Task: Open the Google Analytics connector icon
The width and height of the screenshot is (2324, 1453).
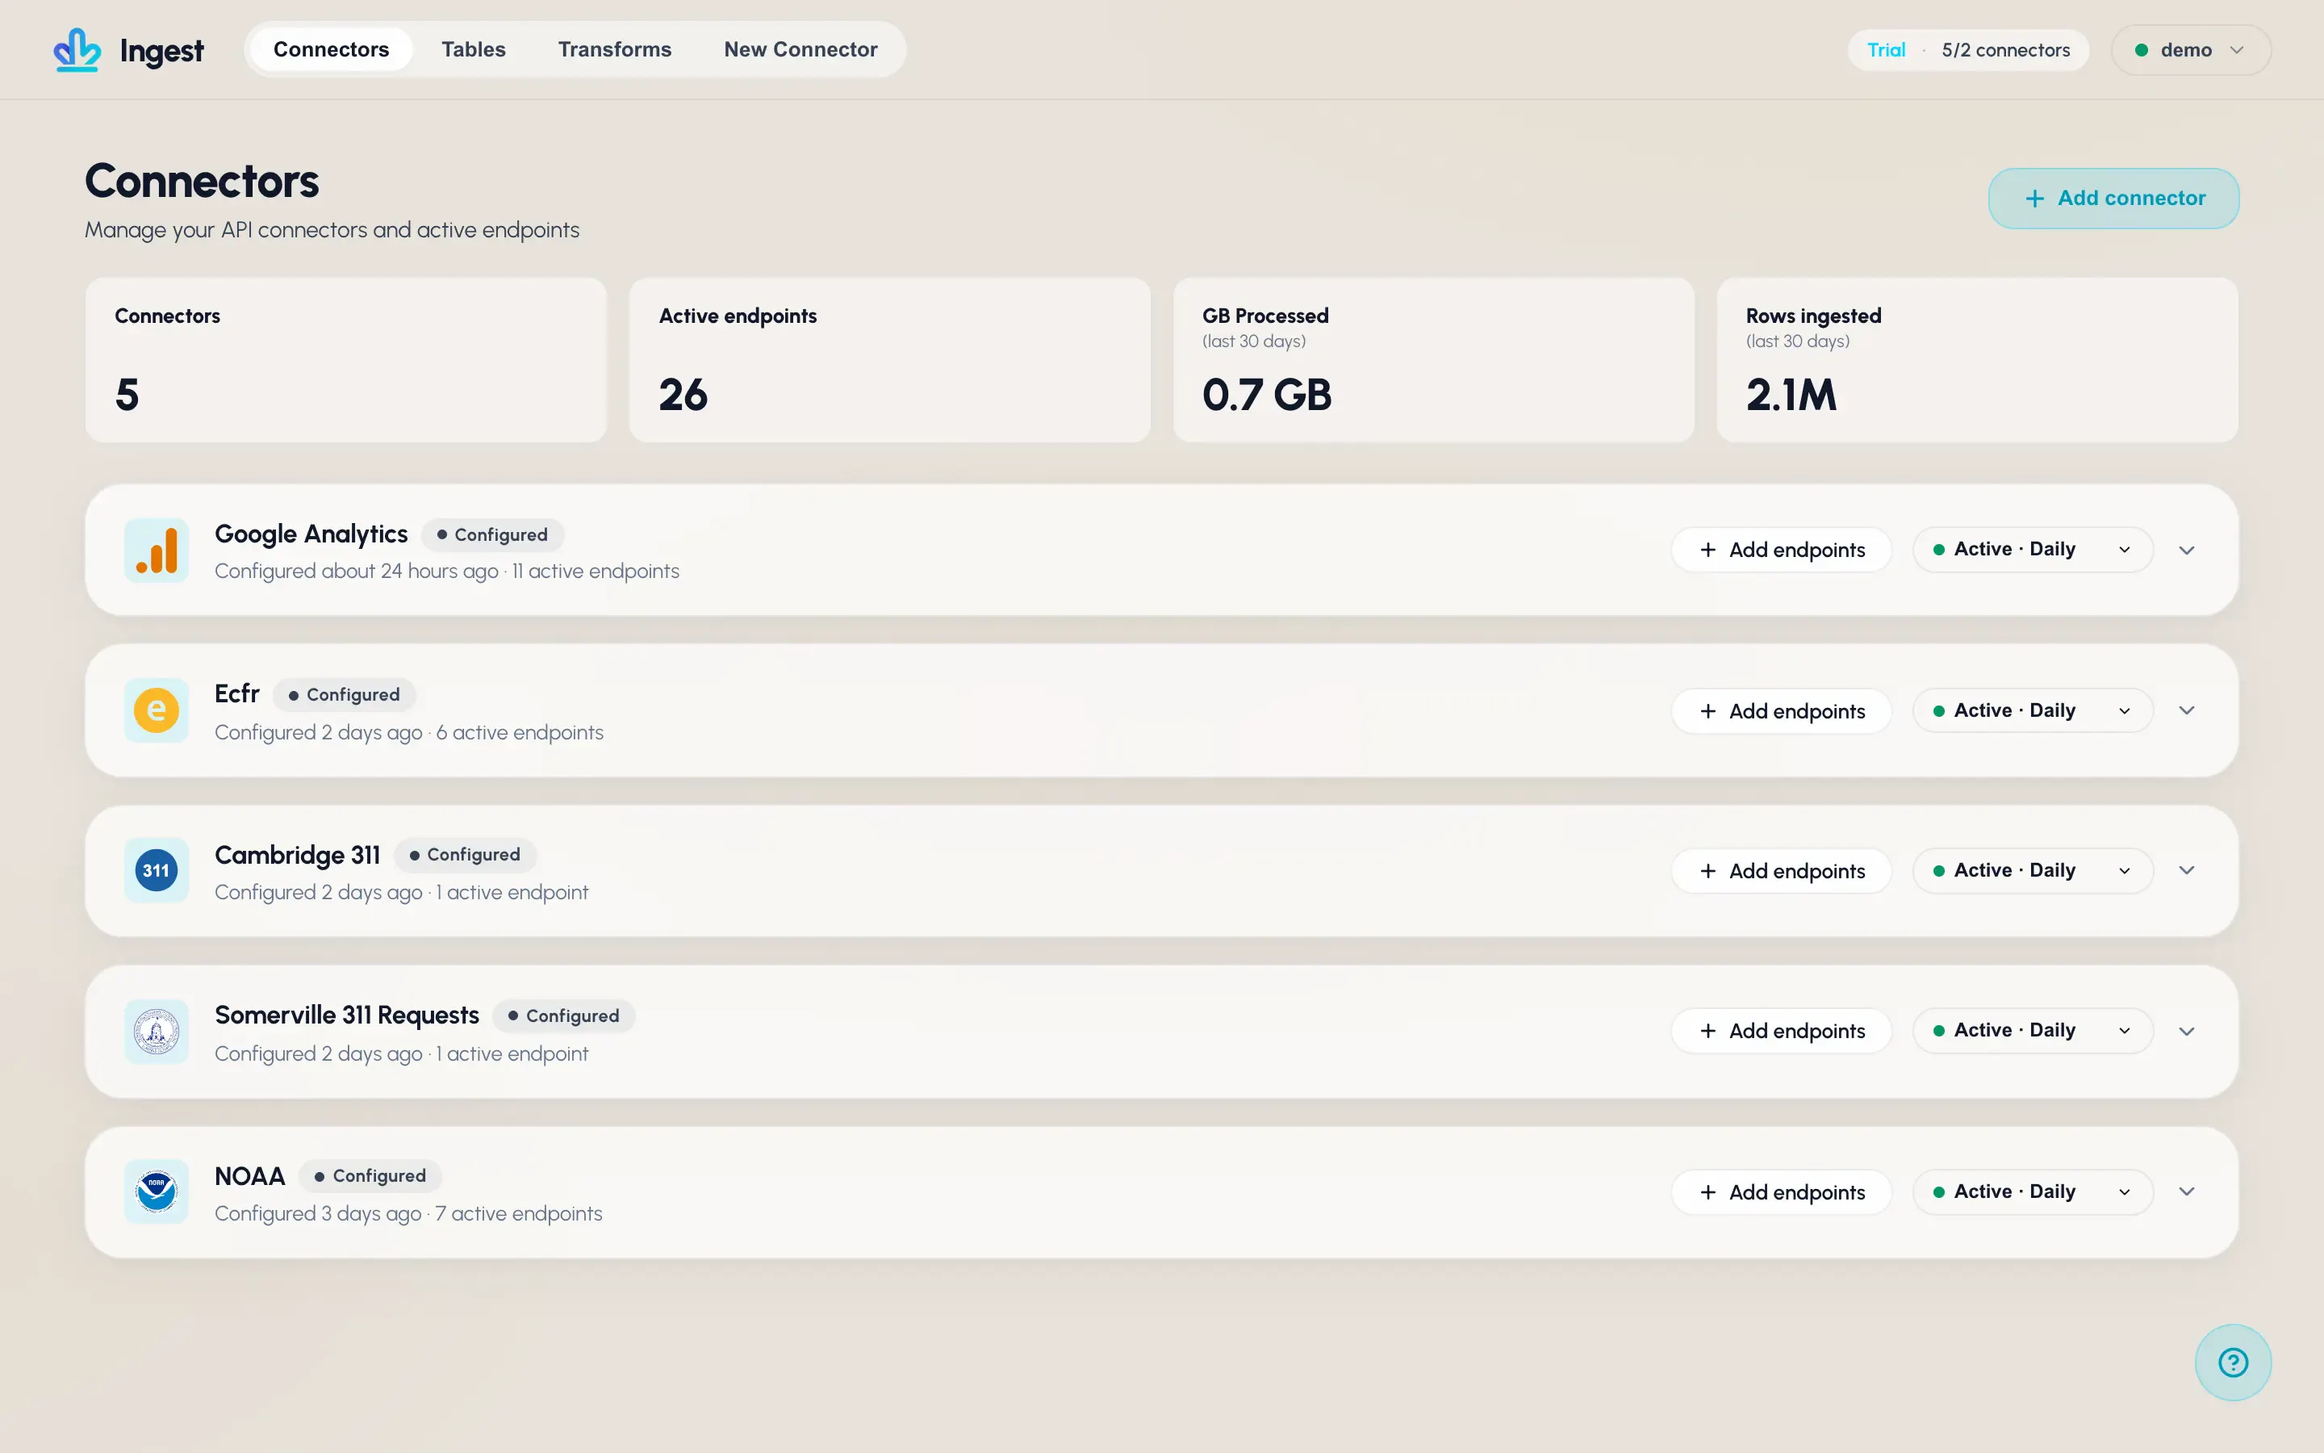Action: (157, 551)
